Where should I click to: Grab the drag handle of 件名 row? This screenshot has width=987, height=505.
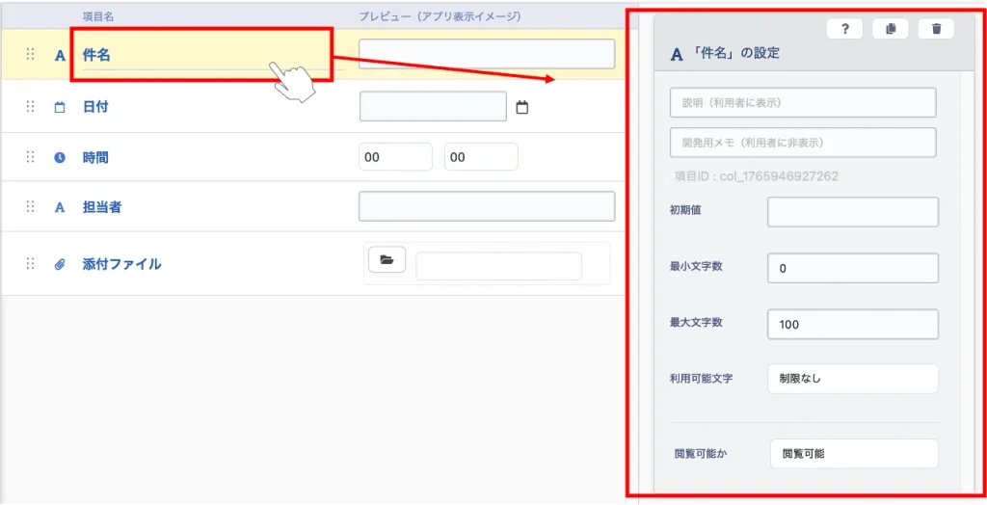point(30,55)
